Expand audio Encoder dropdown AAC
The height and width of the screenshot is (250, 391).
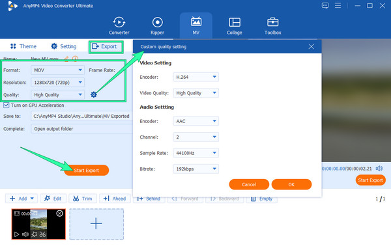(x=195, y=121)
